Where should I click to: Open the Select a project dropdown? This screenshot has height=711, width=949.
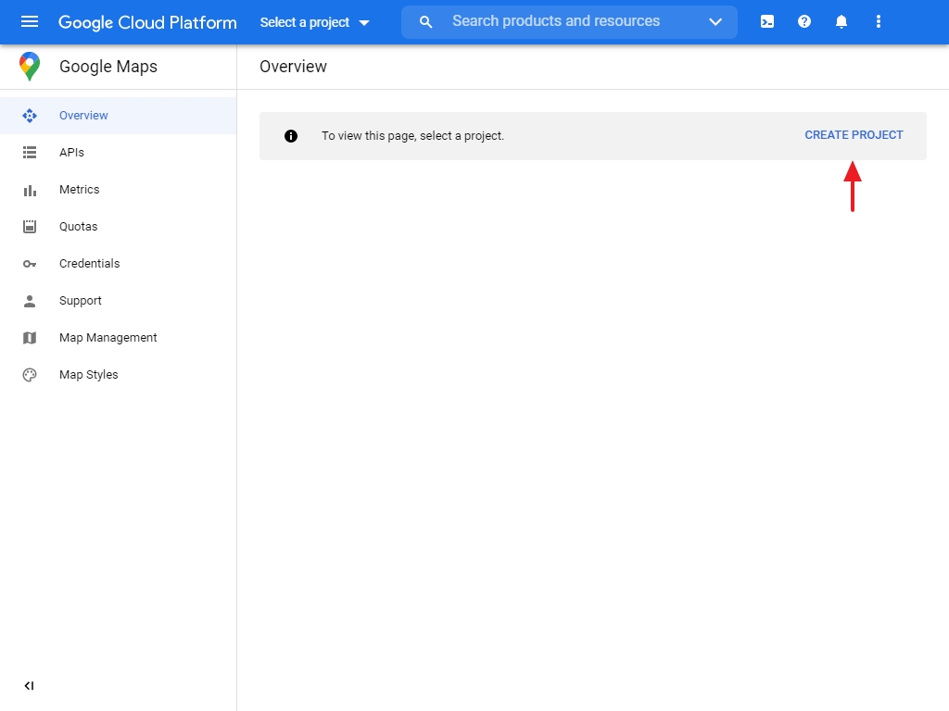315,22
